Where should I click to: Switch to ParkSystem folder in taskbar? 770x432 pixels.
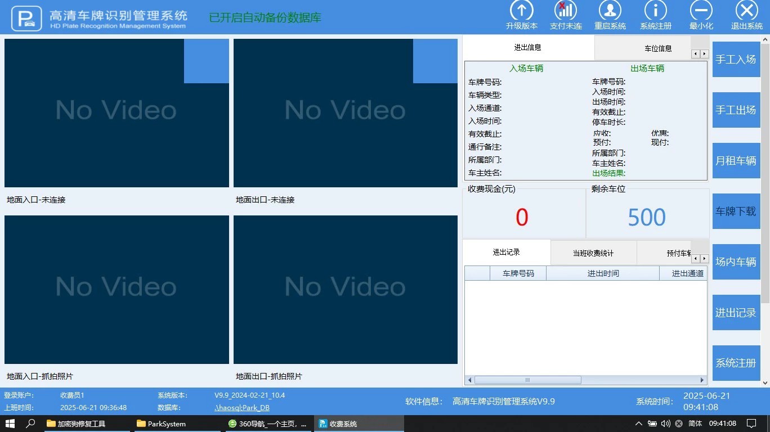177,424
